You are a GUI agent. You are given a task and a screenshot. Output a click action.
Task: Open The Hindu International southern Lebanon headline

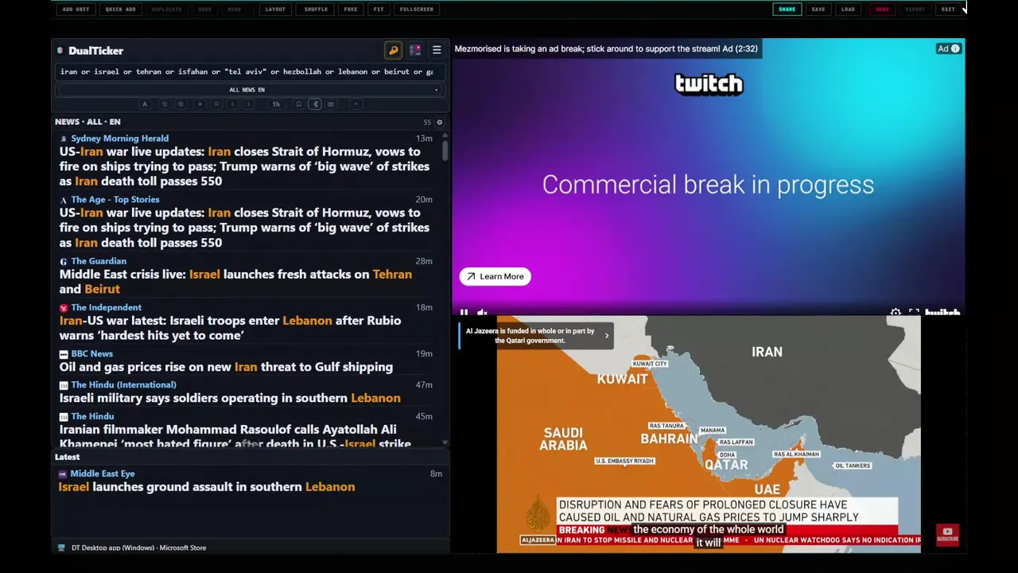[x=230, y=398]
